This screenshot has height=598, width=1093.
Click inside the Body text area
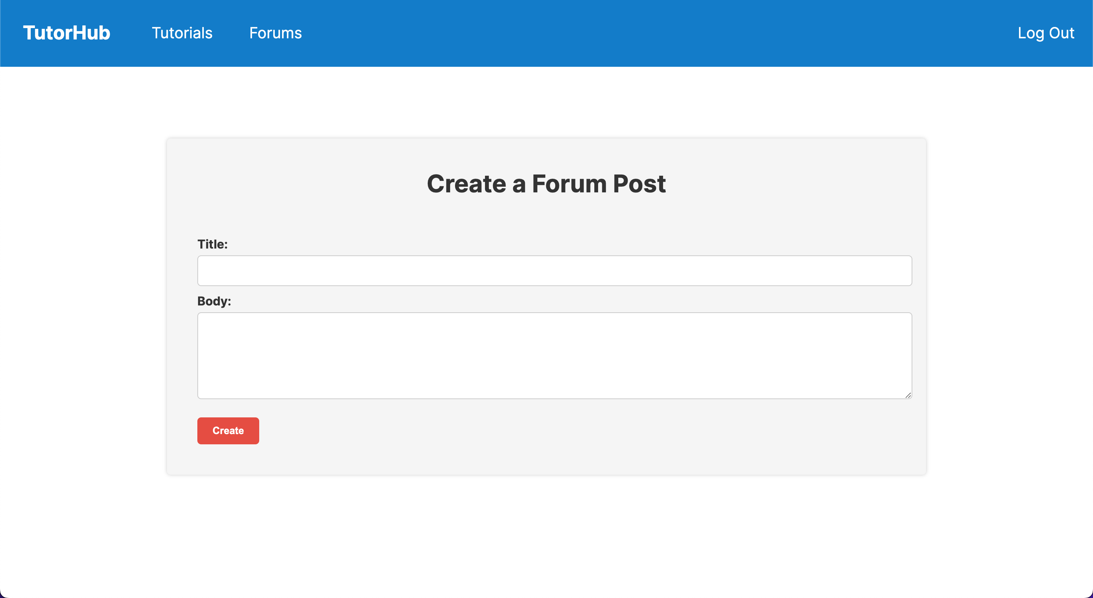coord(554,356)
